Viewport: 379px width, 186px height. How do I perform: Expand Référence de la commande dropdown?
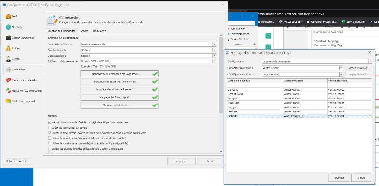pos(214,61)
